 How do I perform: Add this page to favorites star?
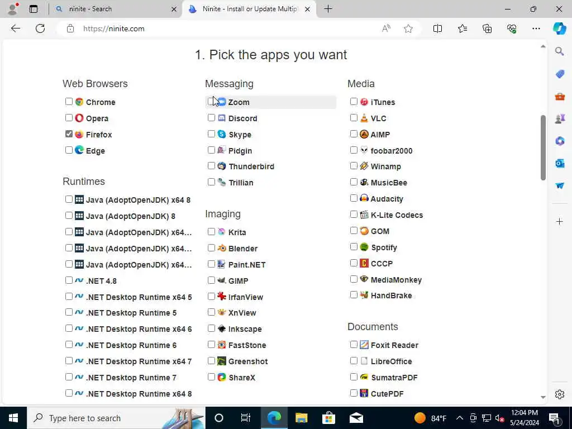(408, 28)
